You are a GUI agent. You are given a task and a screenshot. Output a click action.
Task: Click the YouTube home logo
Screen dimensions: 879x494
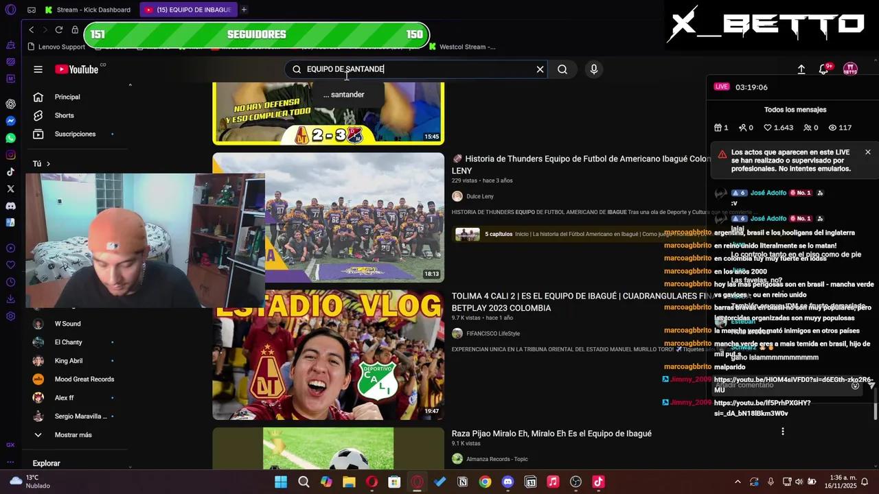(78, 69)
